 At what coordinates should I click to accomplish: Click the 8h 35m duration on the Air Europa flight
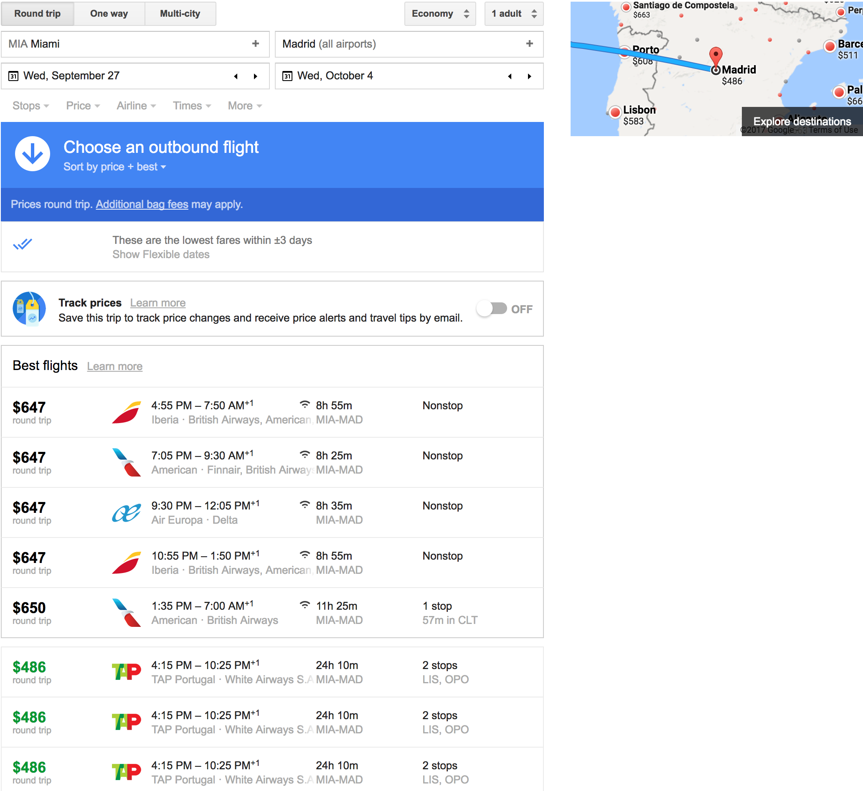pos(334,505)
